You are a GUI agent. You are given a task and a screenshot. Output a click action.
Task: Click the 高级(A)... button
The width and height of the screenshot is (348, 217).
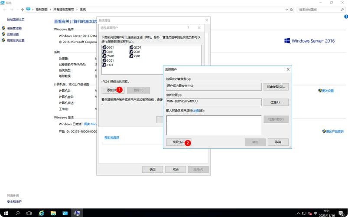pyautogui.click(x=176, y=142)
